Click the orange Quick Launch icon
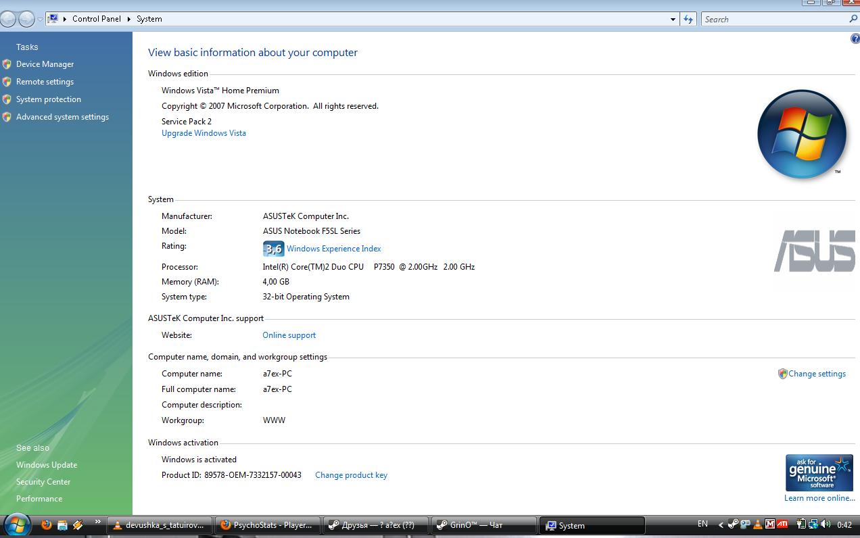This screenshot has width=860, height=538. pyautogui.click(x=78, y=524)
